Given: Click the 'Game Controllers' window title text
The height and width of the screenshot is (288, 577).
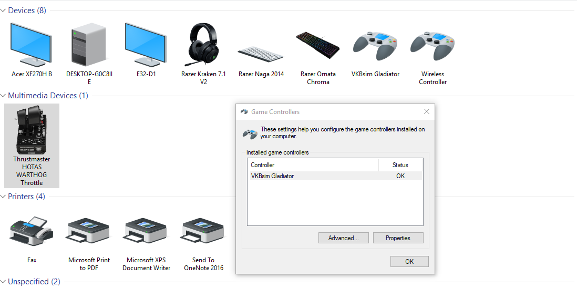Looking at the screenshot, I should (275, 112).
